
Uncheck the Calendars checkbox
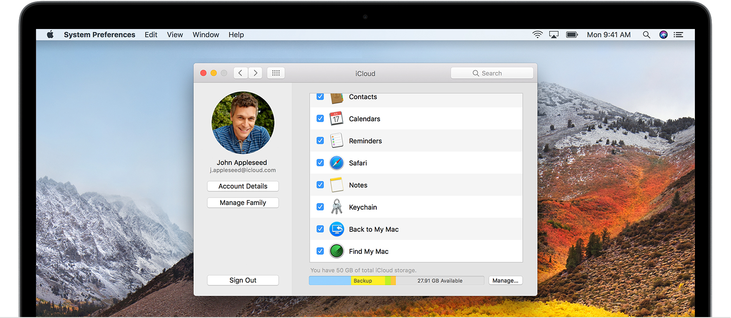click(x=320, y=119)
